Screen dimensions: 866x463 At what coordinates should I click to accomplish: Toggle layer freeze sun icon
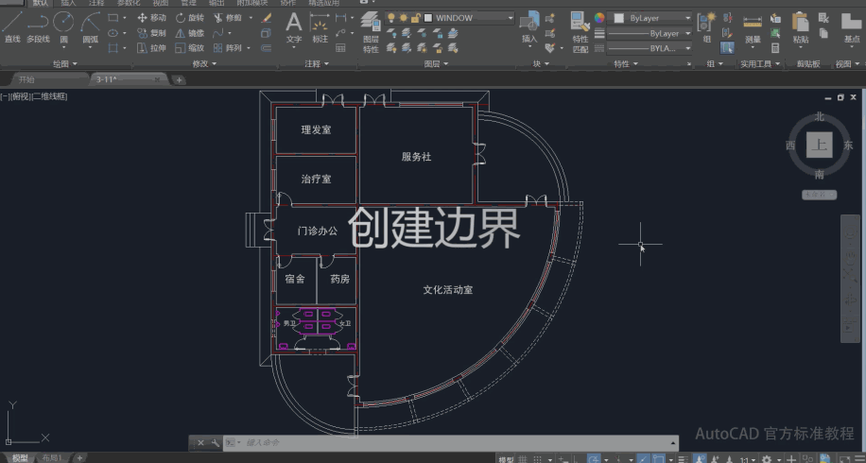click(x=403, y=18)
